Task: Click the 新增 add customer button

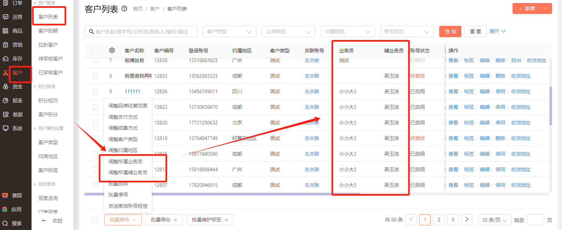Action: point(526,8)
